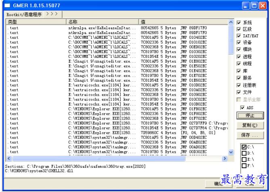Click the vertical scrollbar thumb
270x192 pixels.
pos(231,40)
